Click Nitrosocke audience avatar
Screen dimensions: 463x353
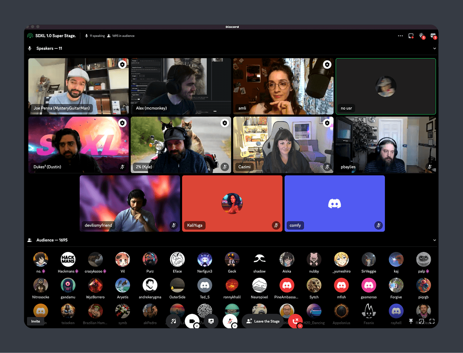tap(40, 285)
